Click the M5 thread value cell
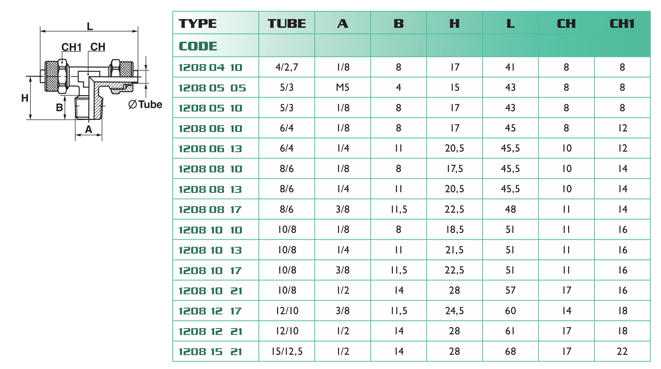This screenshot has width=661, height=369. 343,88
